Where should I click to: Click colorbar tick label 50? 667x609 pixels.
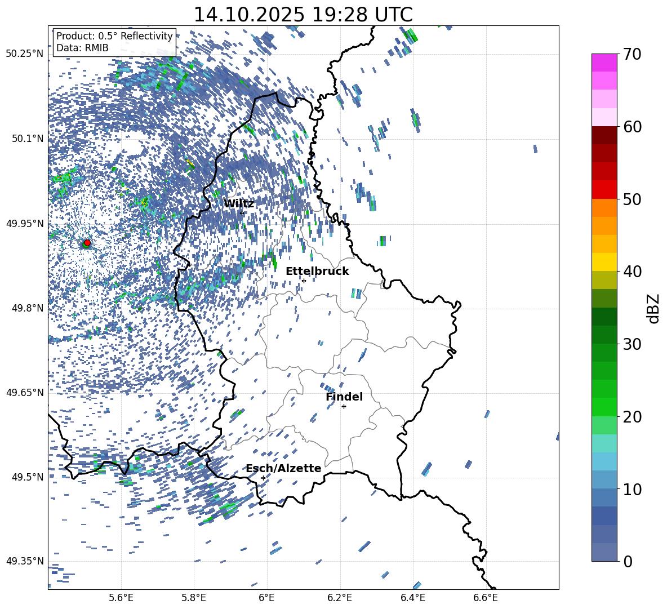coord(632,199)
